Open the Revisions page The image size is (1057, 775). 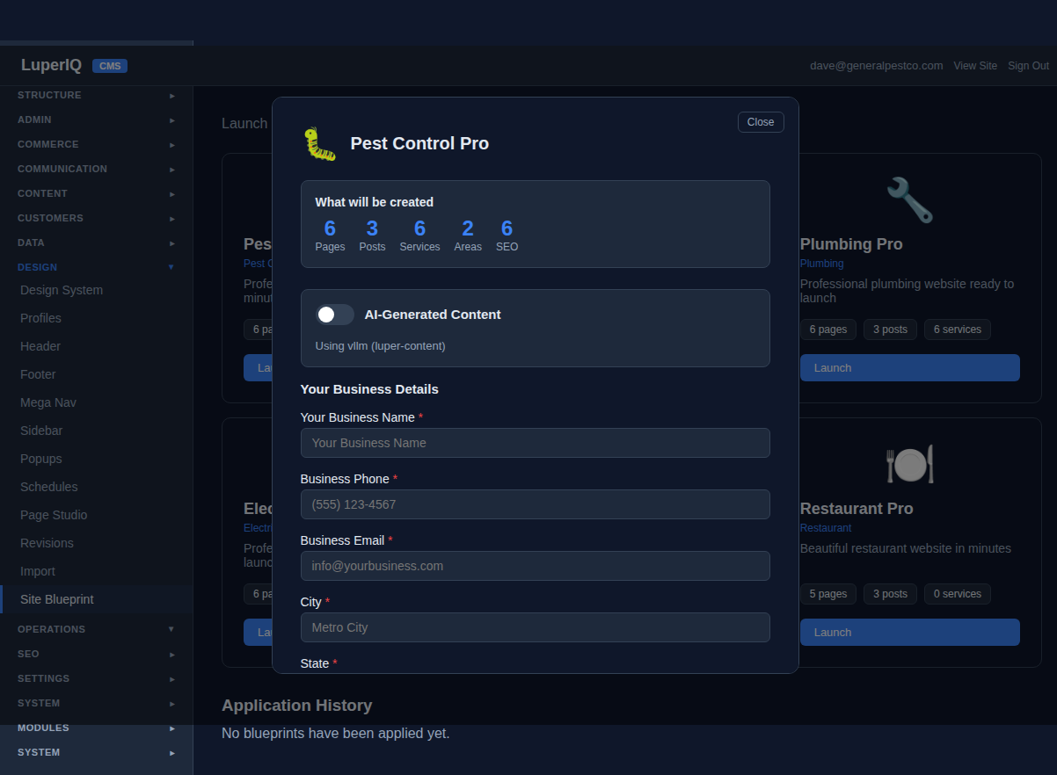(x=48, y=542)
